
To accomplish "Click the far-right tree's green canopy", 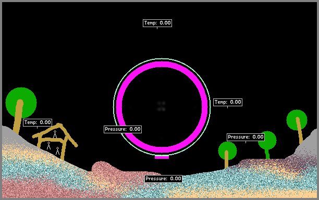I will coord(297,120).
